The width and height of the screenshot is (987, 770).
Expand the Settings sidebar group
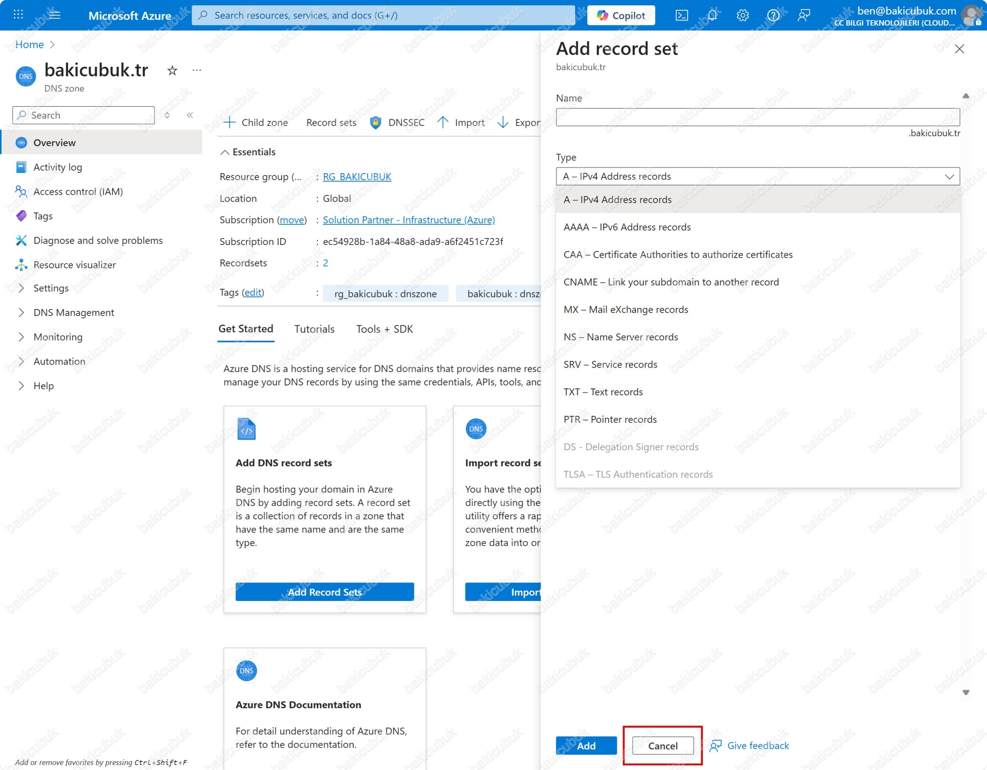coord(51,288)
